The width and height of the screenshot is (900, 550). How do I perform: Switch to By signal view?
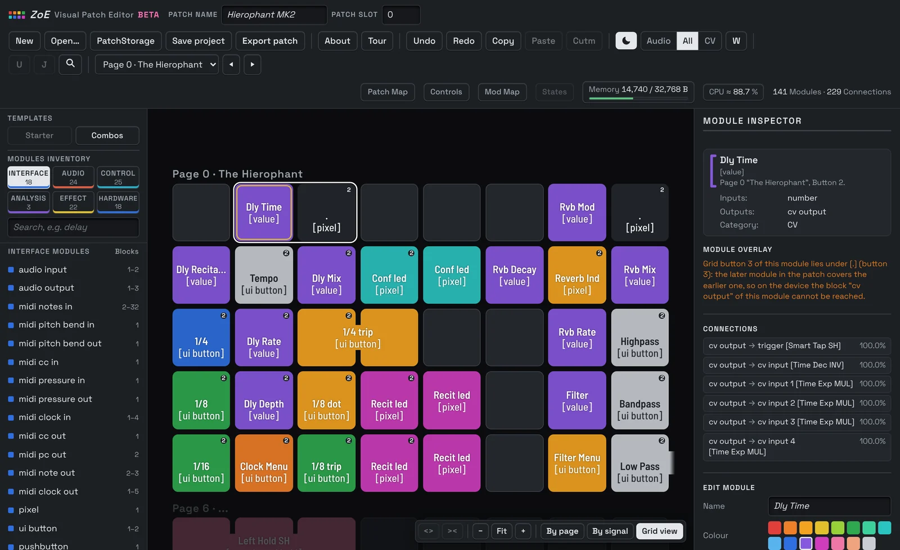tap(610, 531)
